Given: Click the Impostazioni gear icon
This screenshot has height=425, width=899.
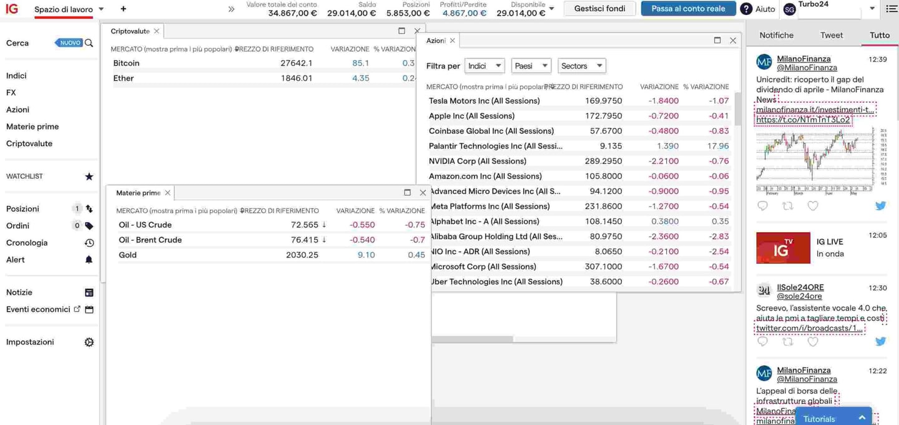Looking at the screenshot, I should click(89, 342).
